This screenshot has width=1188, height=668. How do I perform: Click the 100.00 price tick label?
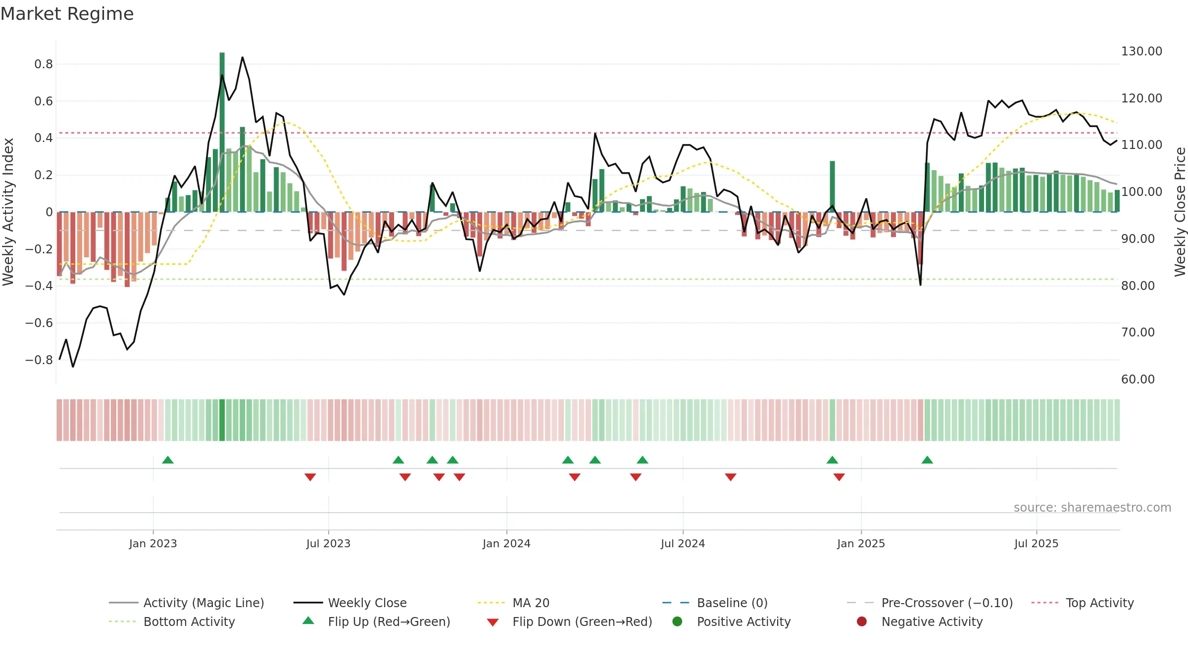coord(1141,192)
